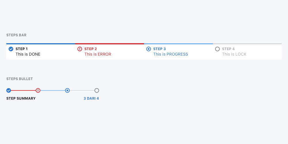Click the grey lock circle beside STEP 4
The height and width of the screenshot is (144, 288).
[217, 49]
